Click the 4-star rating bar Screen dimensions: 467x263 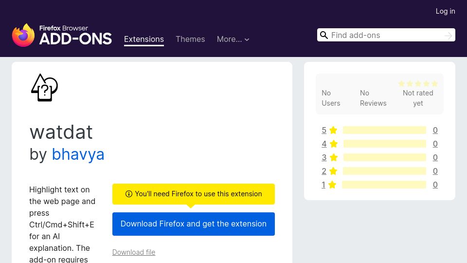point(385,144)
